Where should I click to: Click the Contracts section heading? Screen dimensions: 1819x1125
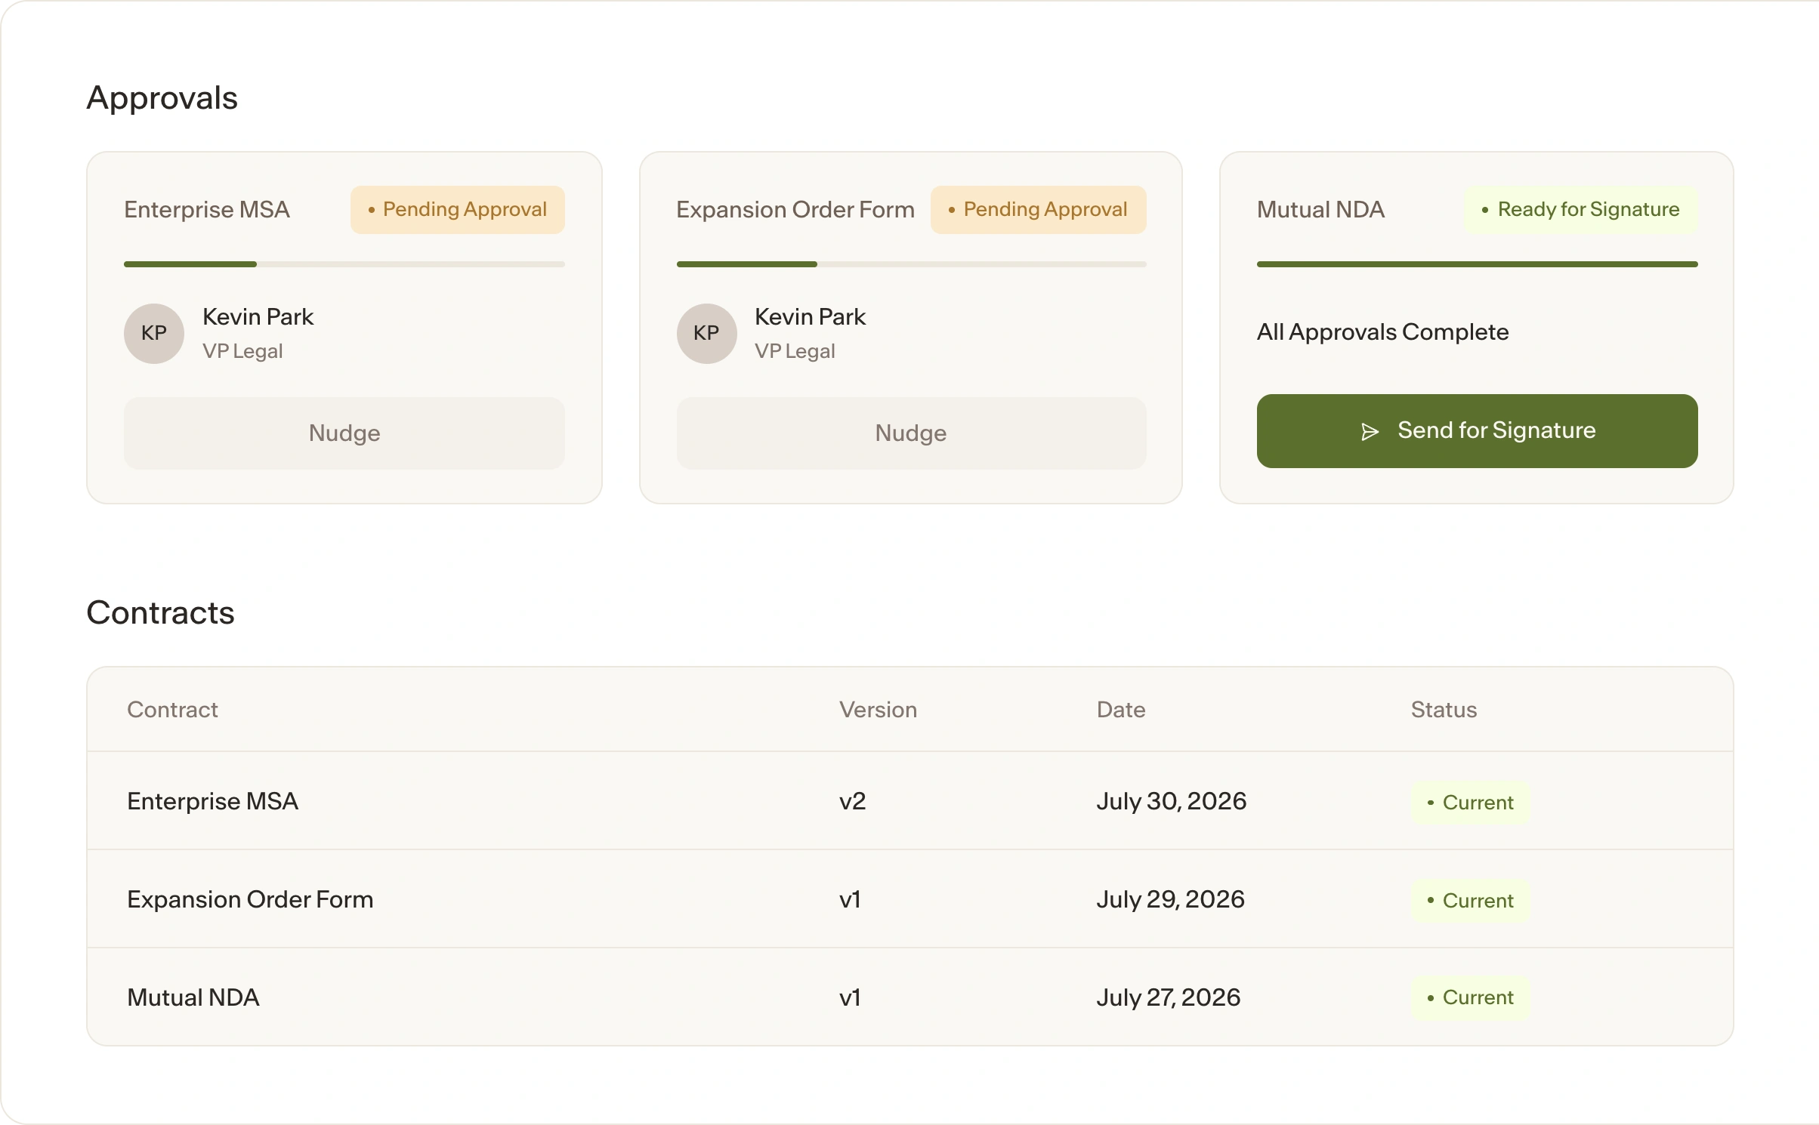tap(160, 612)
